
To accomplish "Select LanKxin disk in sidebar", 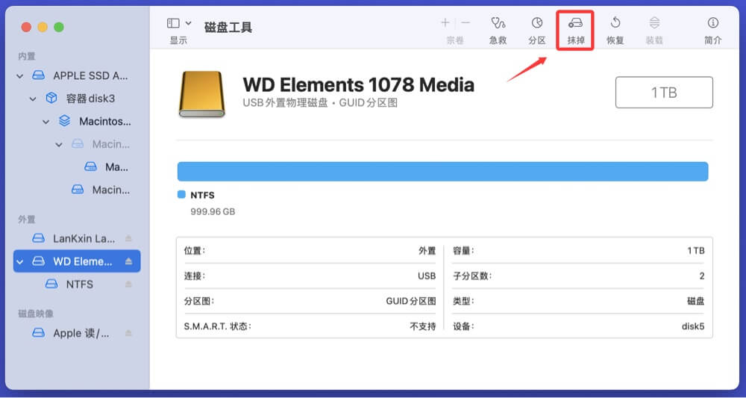I will 84,239.
